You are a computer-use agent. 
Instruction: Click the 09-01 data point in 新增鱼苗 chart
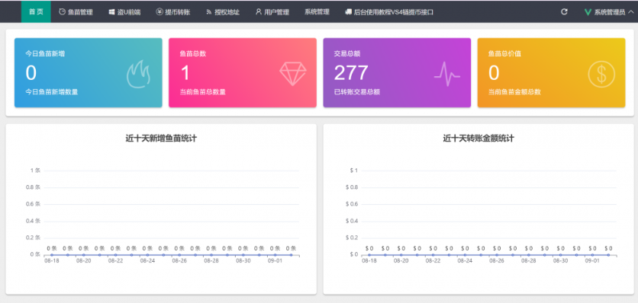[275, 255]
